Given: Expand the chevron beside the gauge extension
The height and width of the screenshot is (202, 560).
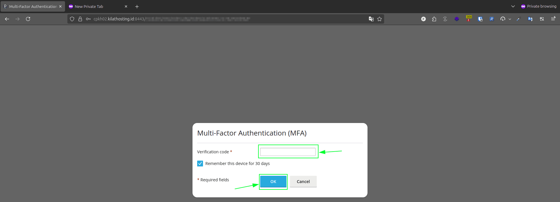Looking at the screenshot, I should pyautogui.click(x=510, y=19).
